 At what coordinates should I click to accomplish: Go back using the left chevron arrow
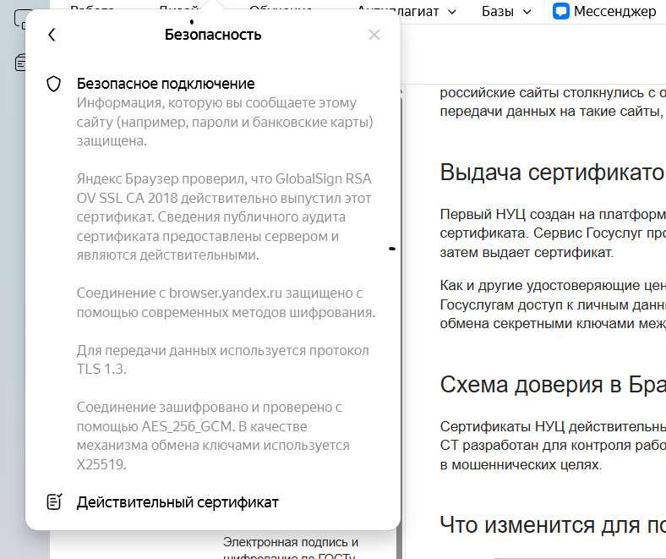[x=52, y=35]
